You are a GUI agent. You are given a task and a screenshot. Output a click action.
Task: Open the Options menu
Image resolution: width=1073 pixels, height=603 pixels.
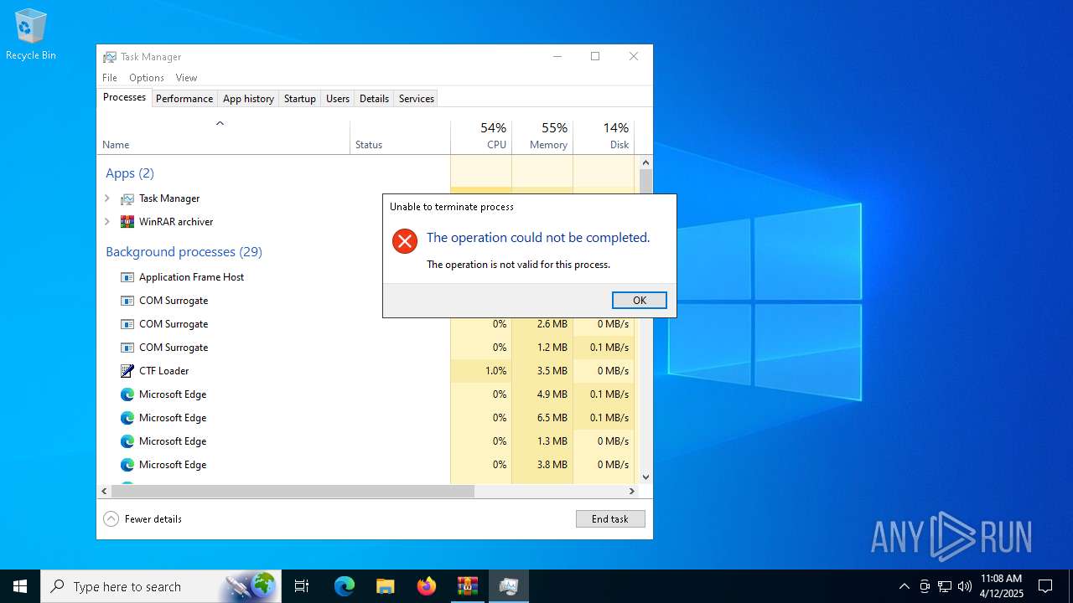[x=147, y=78]
